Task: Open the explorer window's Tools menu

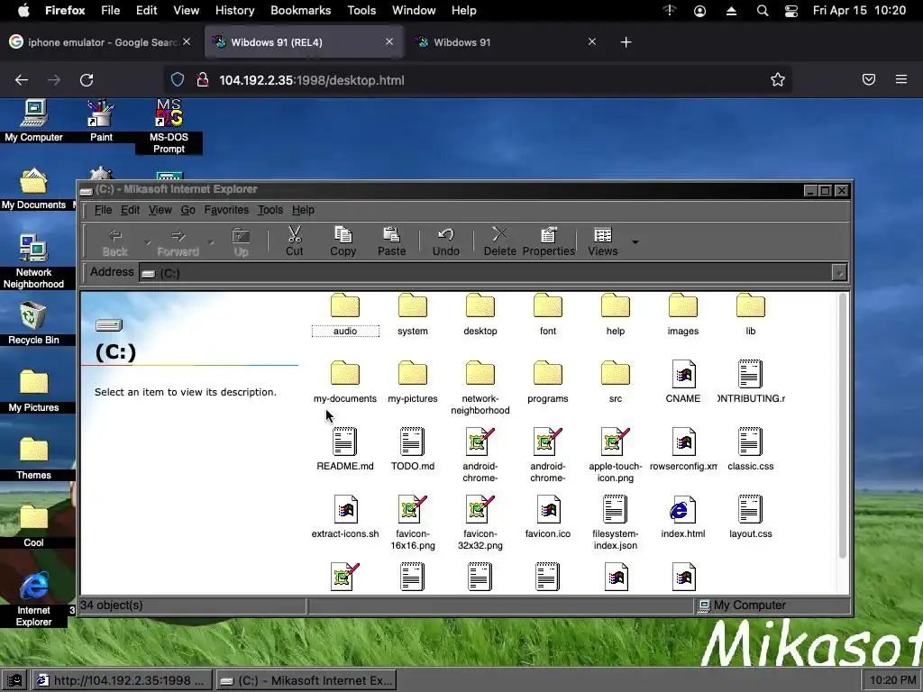Action: pos(270,210)
